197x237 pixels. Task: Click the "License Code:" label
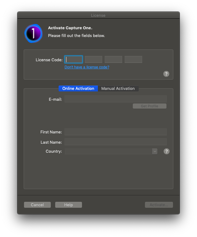(49, 60)
